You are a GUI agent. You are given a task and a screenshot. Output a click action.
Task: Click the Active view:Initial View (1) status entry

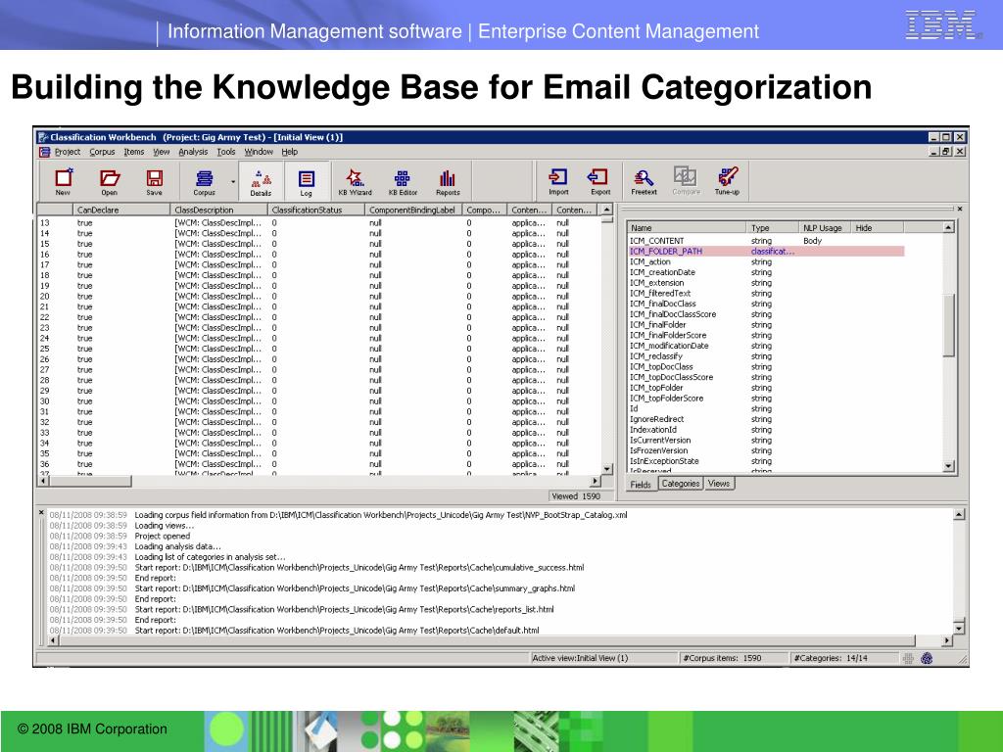(x=603, y=658)
